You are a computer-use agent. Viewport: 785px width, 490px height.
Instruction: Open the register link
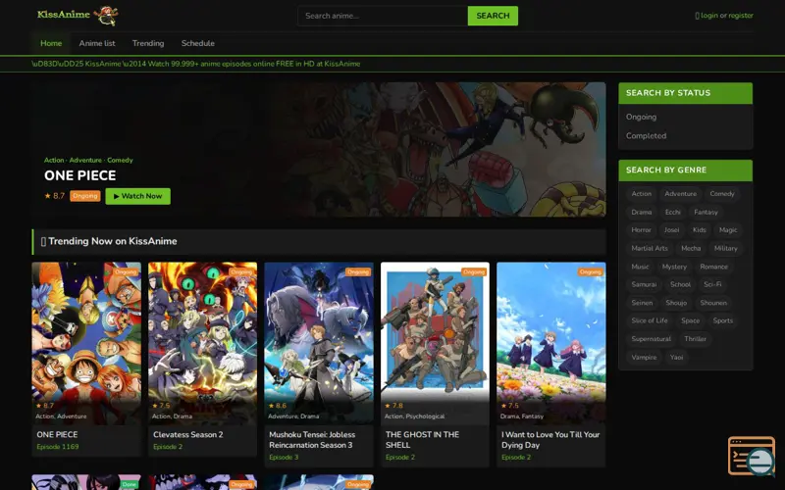[741, 16]
